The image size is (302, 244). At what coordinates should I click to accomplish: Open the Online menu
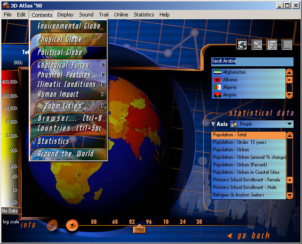coord(121,15)
